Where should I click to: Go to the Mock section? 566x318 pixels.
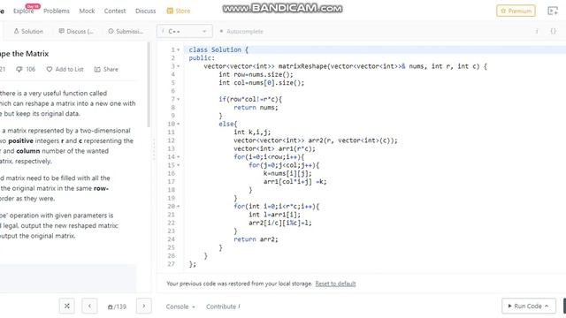(87, 11)
